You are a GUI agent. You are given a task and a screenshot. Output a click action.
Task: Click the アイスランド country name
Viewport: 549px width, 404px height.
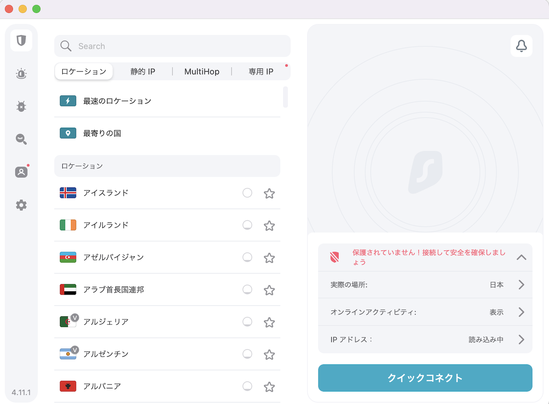(106, 193)
